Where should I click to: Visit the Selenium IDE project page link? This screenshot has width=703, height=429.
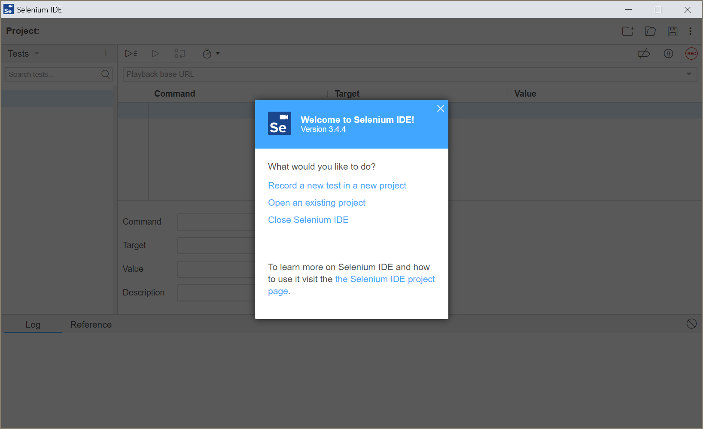pos(385,279)
